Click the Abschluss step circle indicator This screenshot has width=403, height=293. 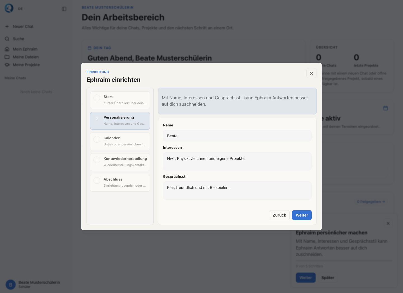(x=97, y=181)
